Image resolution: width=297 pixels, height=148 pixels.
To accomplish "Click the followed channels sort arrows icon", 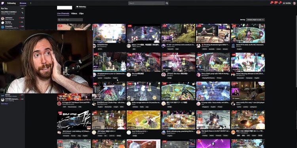I will coord(22,13).
